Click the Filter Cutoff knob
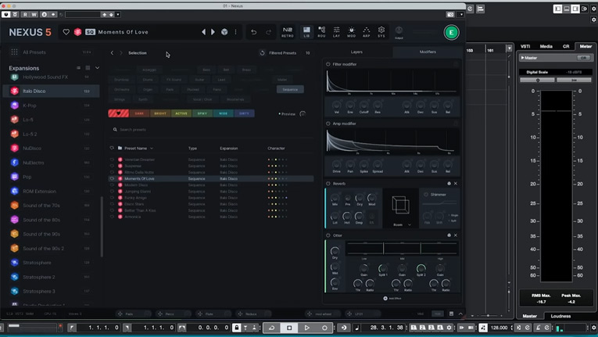 tap(363, 105)
